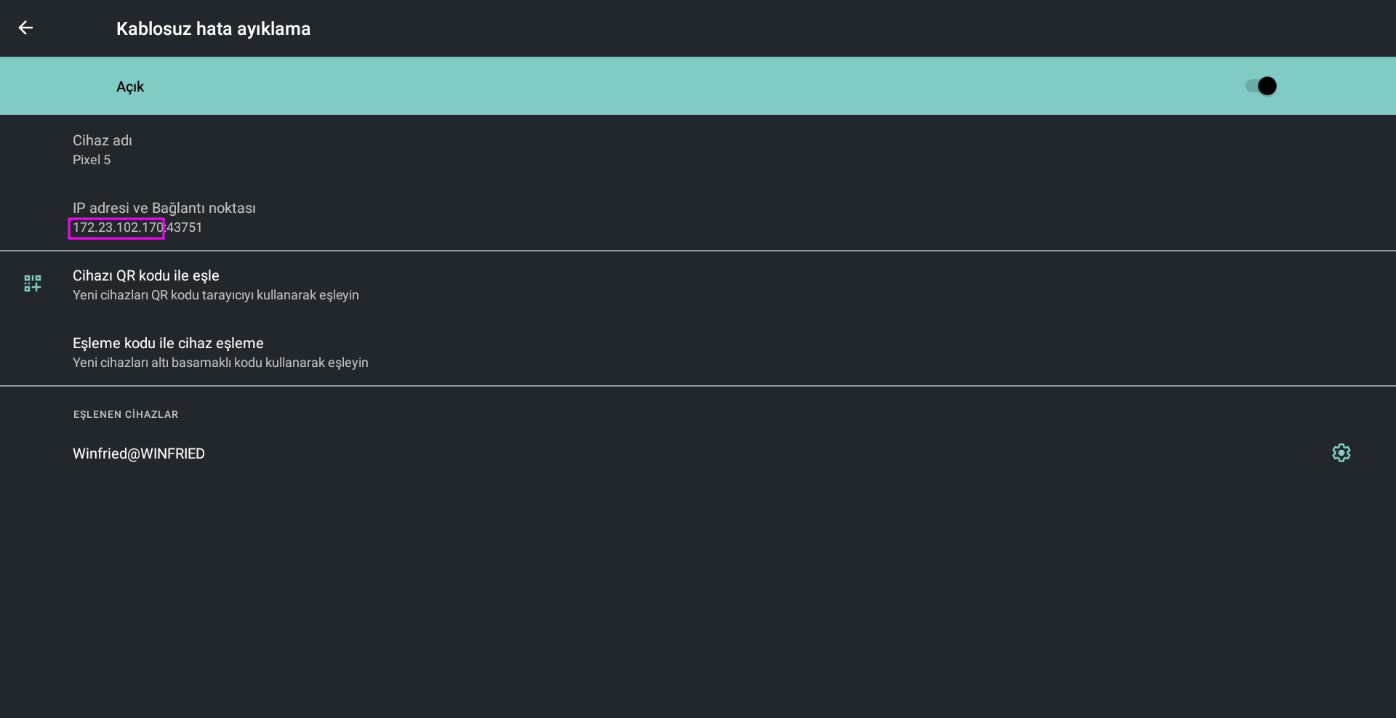Open "Eşleme kodu ile cihaz eşleme"
Image resolution: width=1396 pixels, height=718 pixels.
tap(168, 343)
